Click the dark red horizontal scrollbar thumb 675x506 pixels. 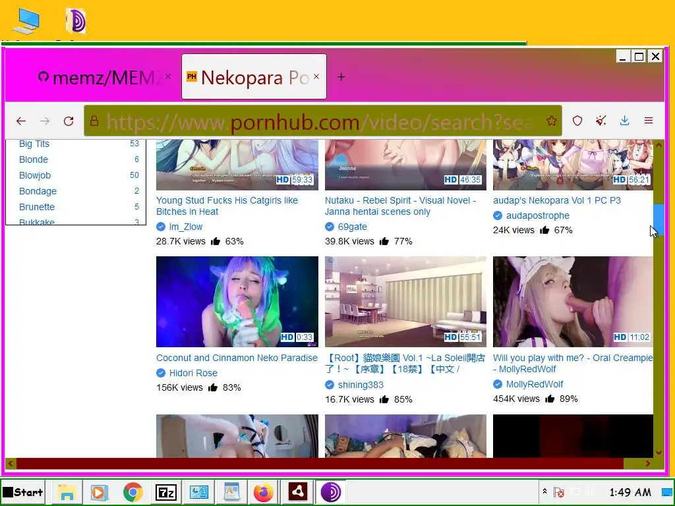click(320, 463)
